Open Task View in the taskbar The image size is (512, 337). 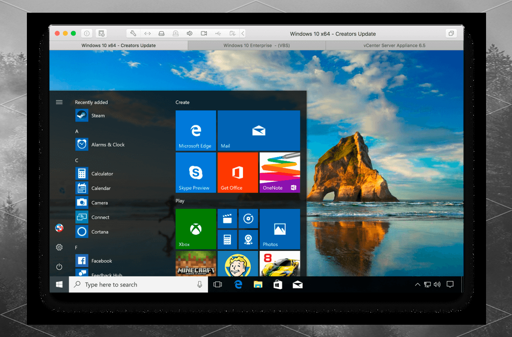(218, 285)
